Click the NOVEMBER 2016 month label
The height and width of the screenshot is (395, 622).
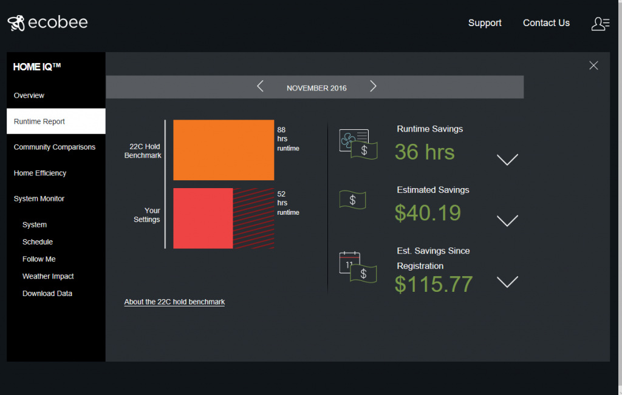(x=316, y=88)
